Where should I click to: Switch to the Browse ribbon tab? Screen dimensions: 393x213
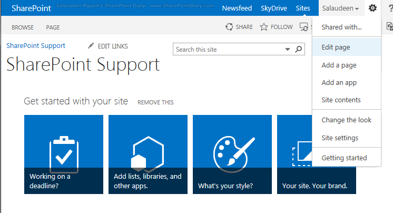[x=23, y=27]
